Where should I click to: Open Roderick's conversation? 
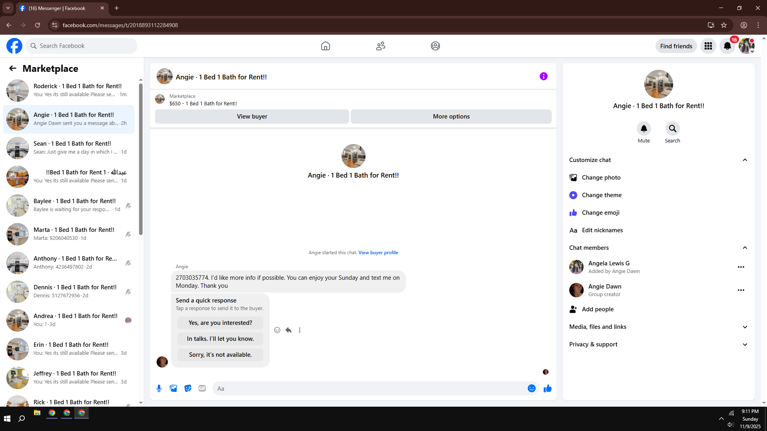(x=69, y=91)
